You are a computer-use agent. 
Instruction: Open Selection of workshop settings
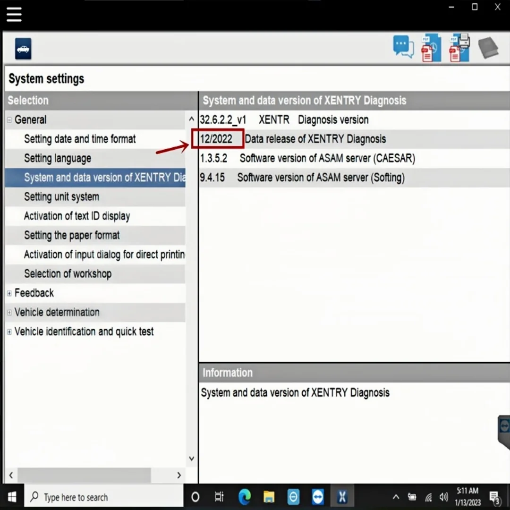pos(68,273)
